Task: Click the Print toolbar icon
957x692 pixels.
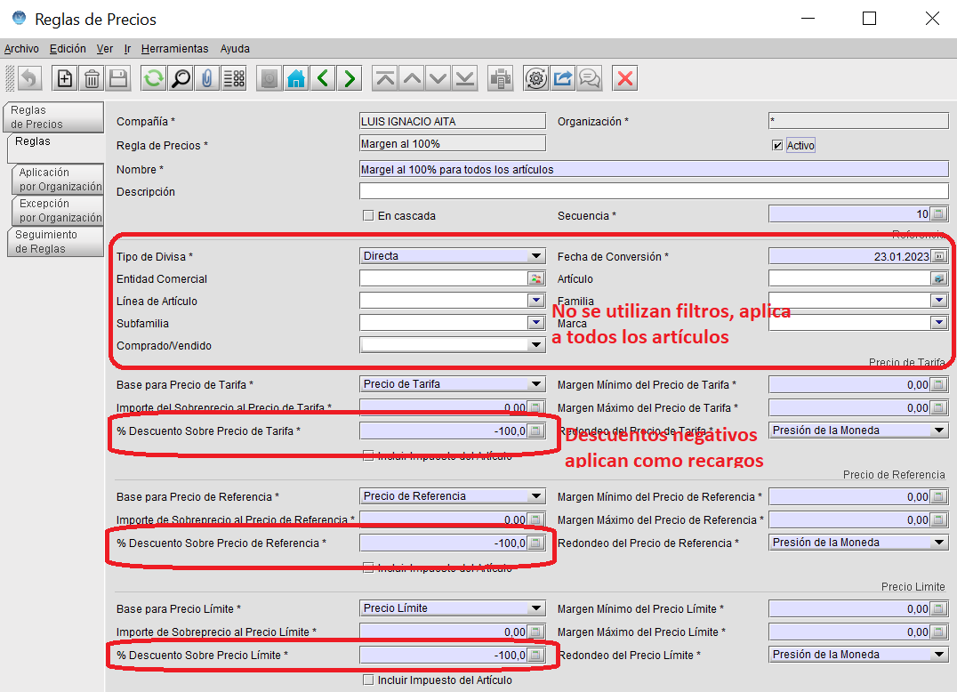Action: tap(501, 78)
